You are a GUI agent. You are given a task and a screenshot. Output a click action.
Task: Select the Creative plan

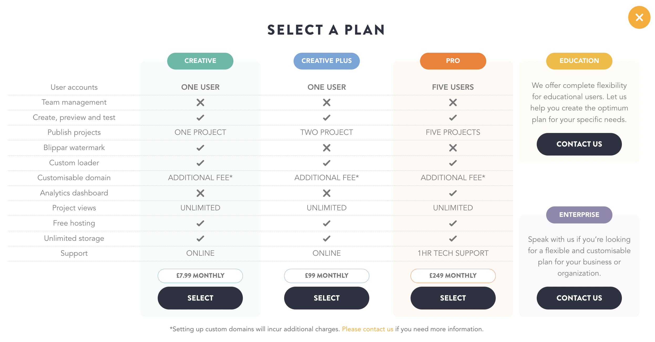(200, 298)
